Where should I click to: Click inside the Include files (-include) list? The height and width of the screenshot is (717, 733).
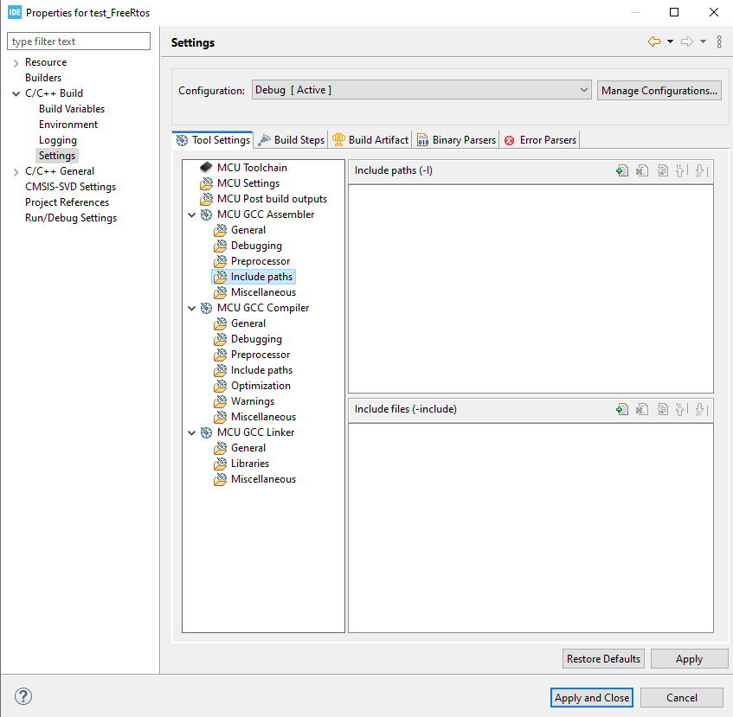[530, 528]
